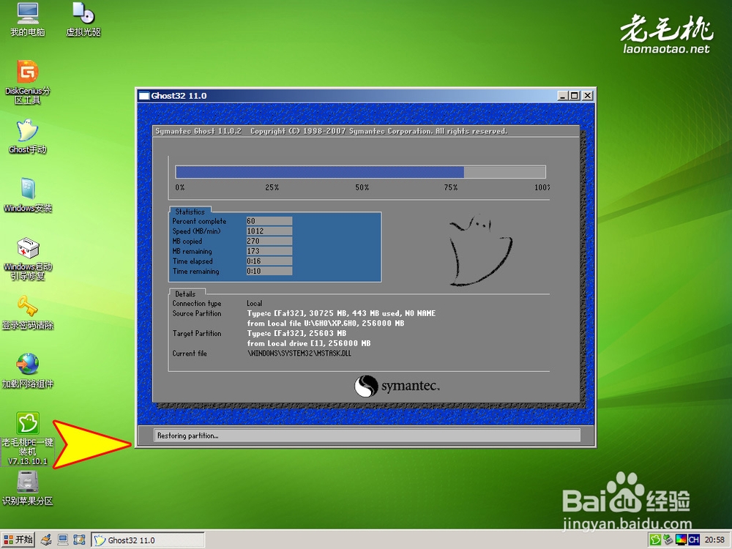Screen dimensions: 732x549
Task: Click the 20:58 taskbar clock
Action: pyautogui.click(x=714, y=540)
